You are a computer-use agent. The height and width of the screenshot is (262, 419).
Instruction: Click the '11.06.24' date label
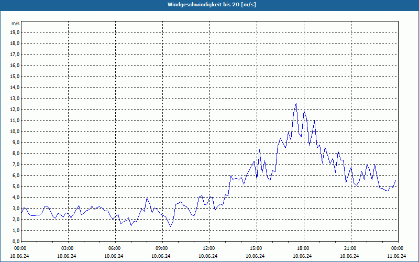[x=396, y=256]
